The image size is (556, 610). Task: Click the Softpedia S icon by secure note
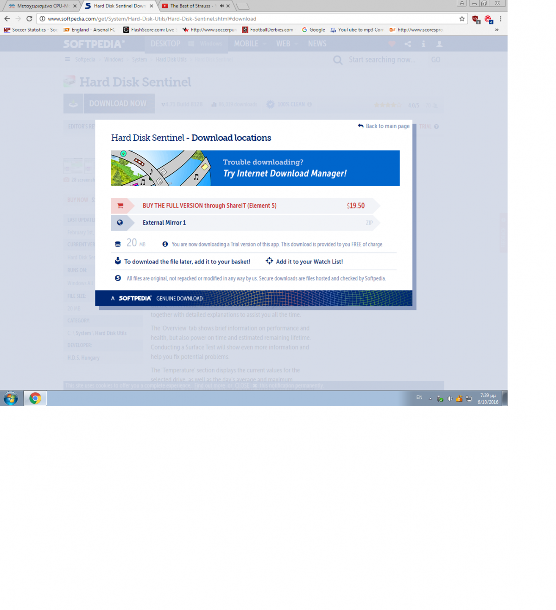[118, 278]
